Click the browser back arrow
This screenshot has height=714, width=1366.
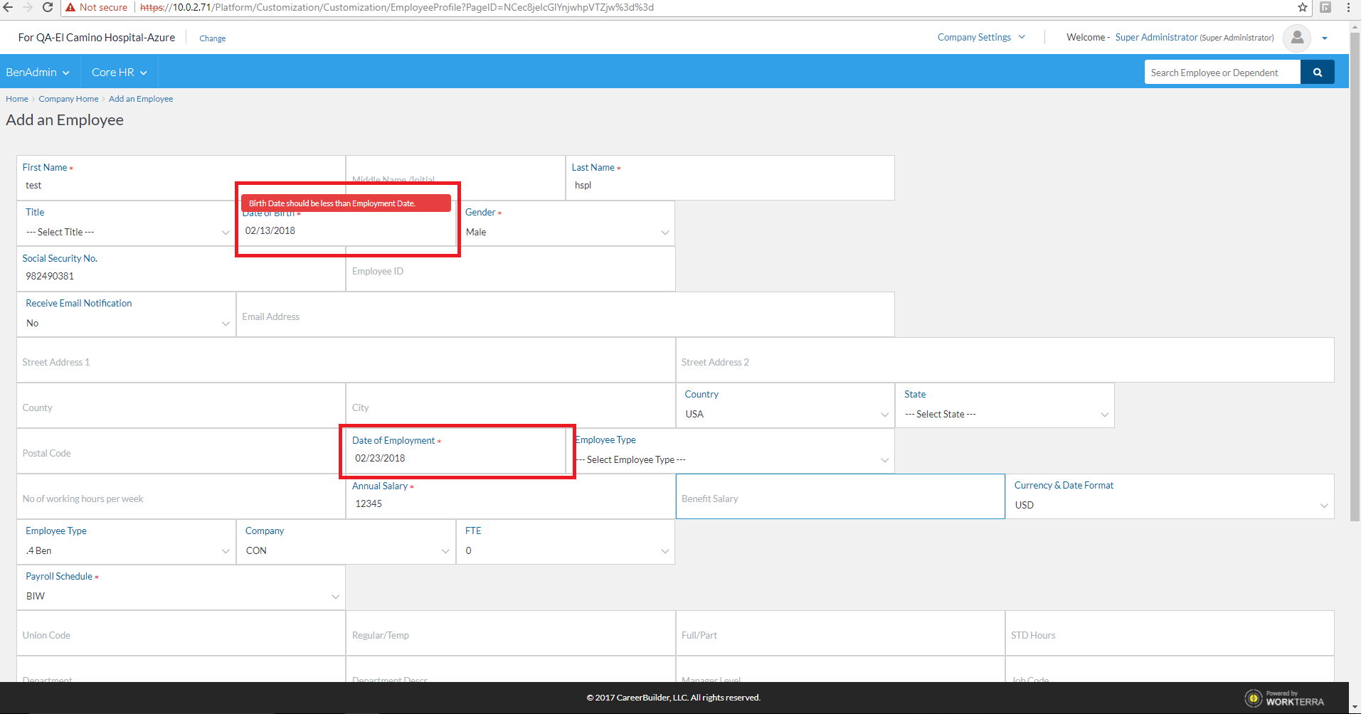(9, 7)
